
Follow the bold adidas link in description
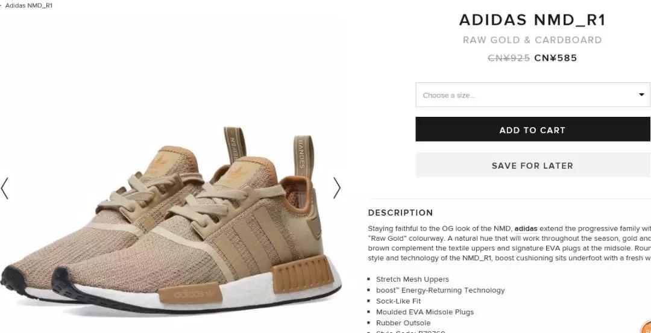coord(526,228)
